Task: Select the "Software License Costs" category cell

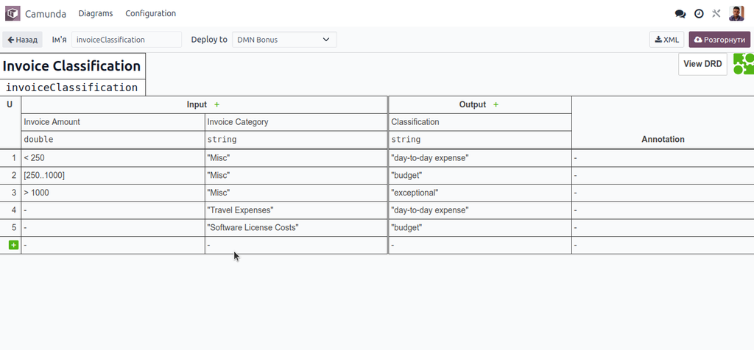Action: (296, 227)
